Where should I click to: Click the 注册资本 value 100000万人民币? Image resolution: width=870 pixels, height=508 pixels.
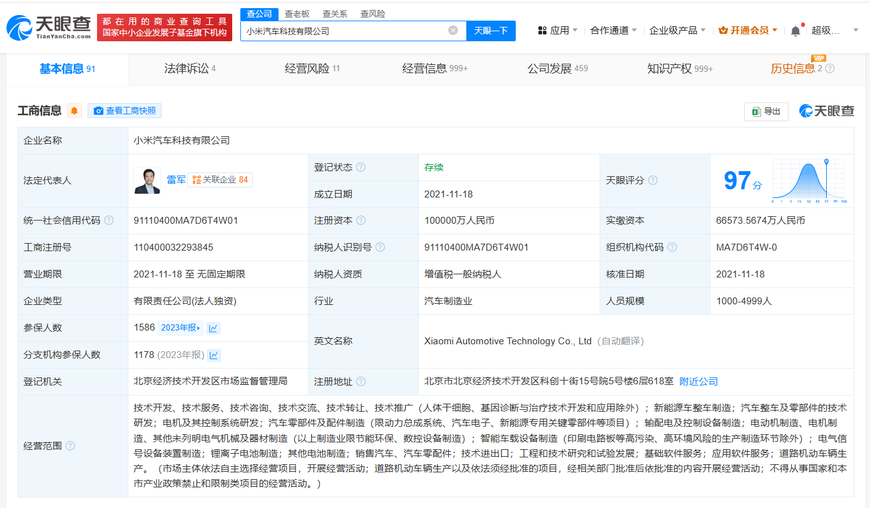459,221
